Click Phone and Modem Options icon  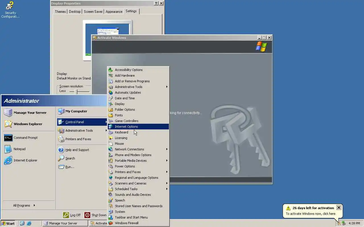[111, 155]
